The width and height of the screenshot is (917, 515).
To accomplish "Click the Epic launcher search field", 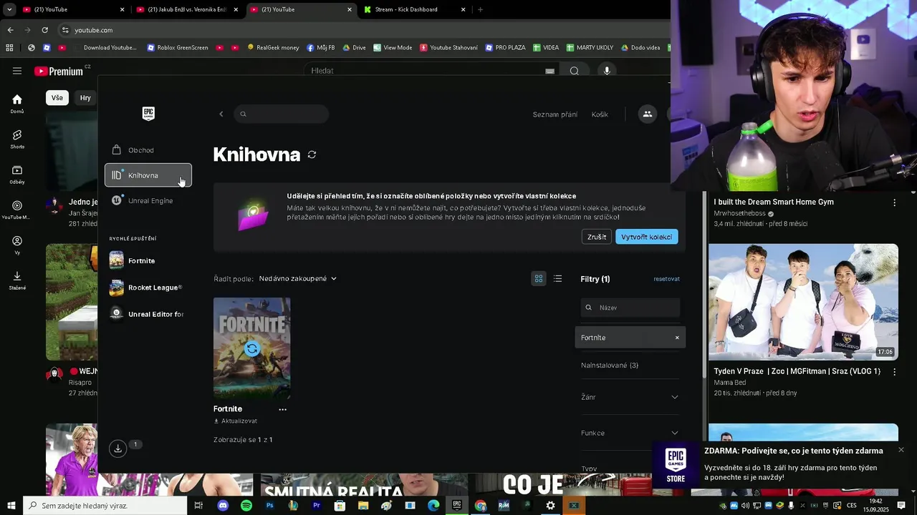I will pos(282,114).
